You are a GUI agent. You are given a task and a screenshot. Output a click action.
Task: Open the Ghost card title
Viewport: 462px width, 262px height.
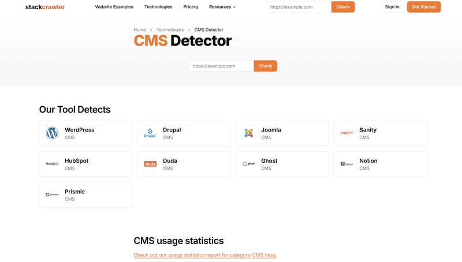coord(269,161)
